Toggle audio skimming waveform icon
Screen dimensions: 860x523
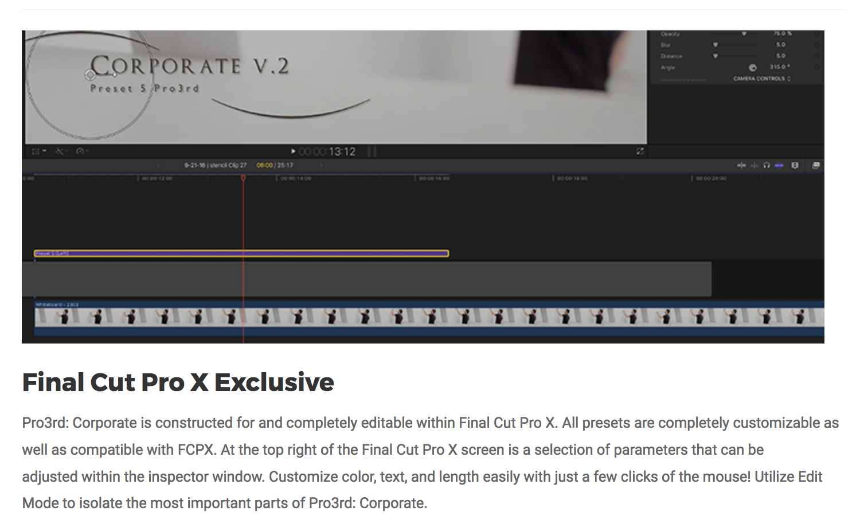click(754, 165)
